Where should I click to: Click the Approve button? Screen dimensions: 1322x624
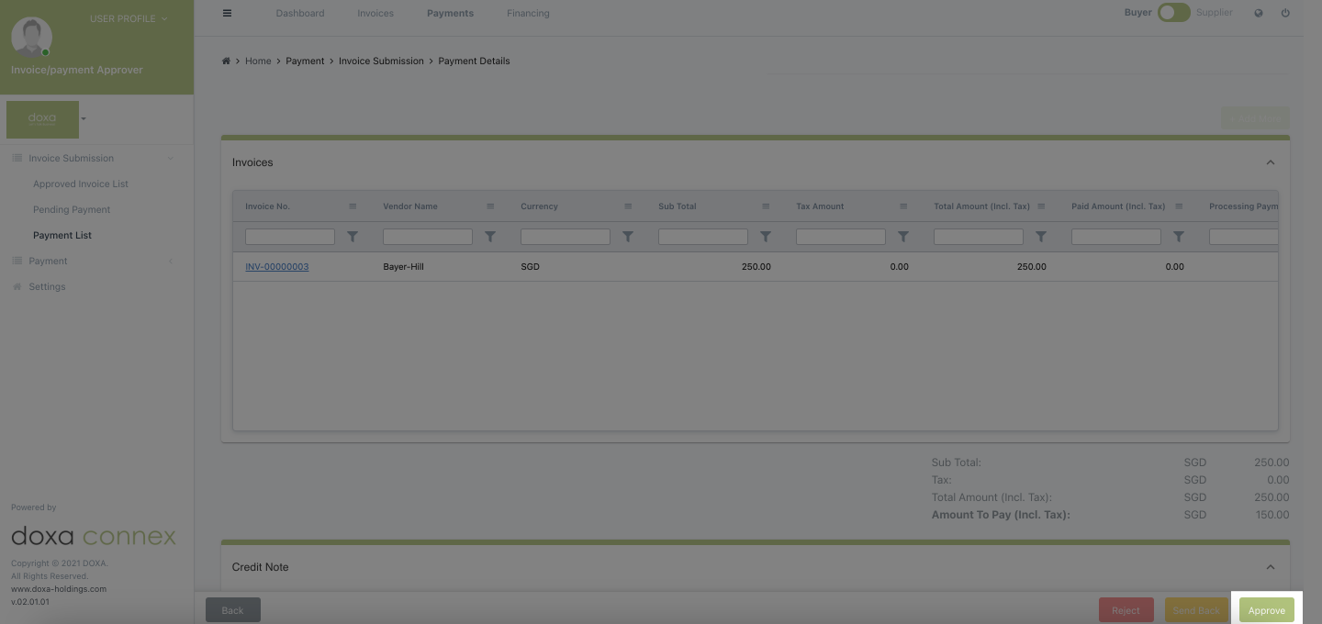[x=1266, y=610]
